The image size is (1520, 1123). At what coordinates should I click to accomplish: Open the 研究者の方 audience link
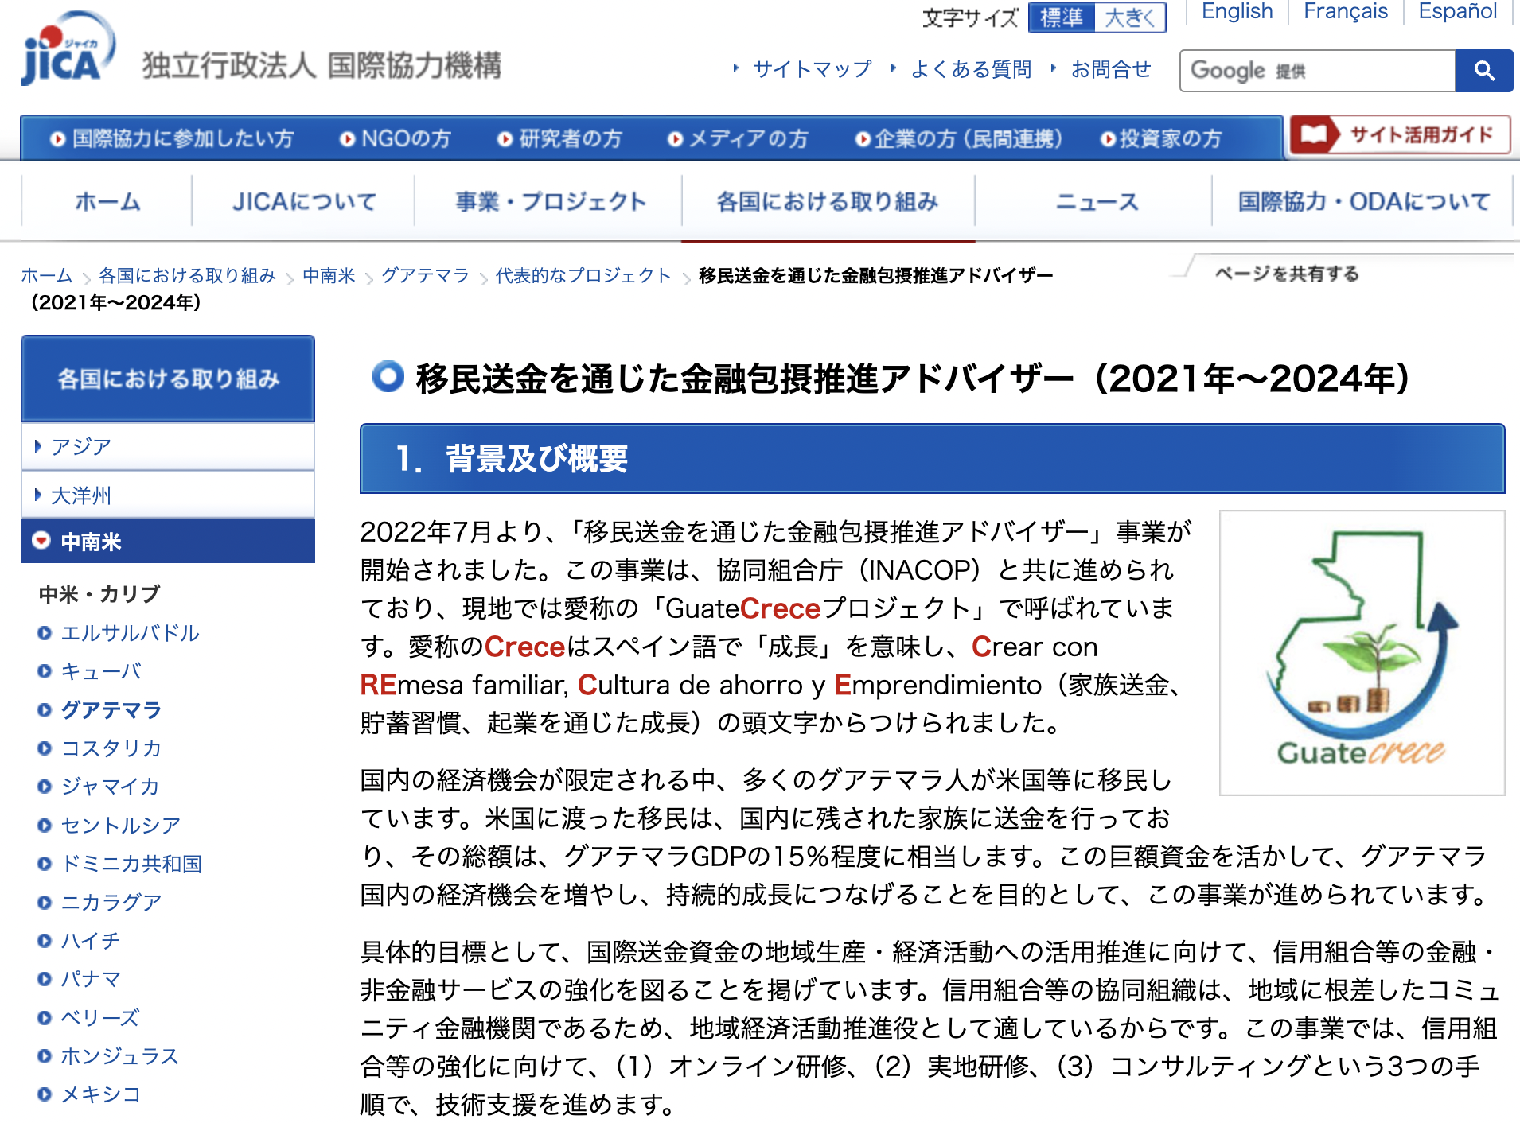[x=560, y=138]
